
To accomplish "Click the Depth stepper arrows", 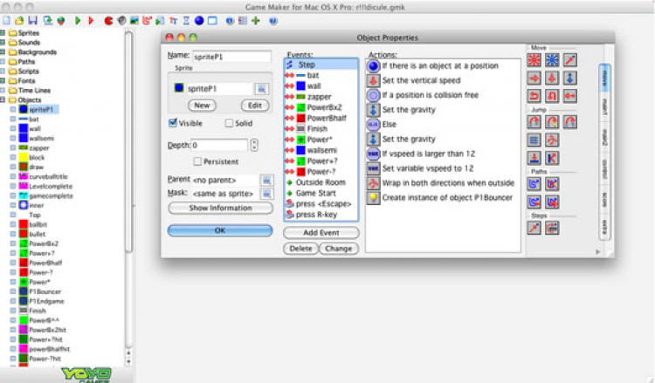I will (x=254, y=145).
